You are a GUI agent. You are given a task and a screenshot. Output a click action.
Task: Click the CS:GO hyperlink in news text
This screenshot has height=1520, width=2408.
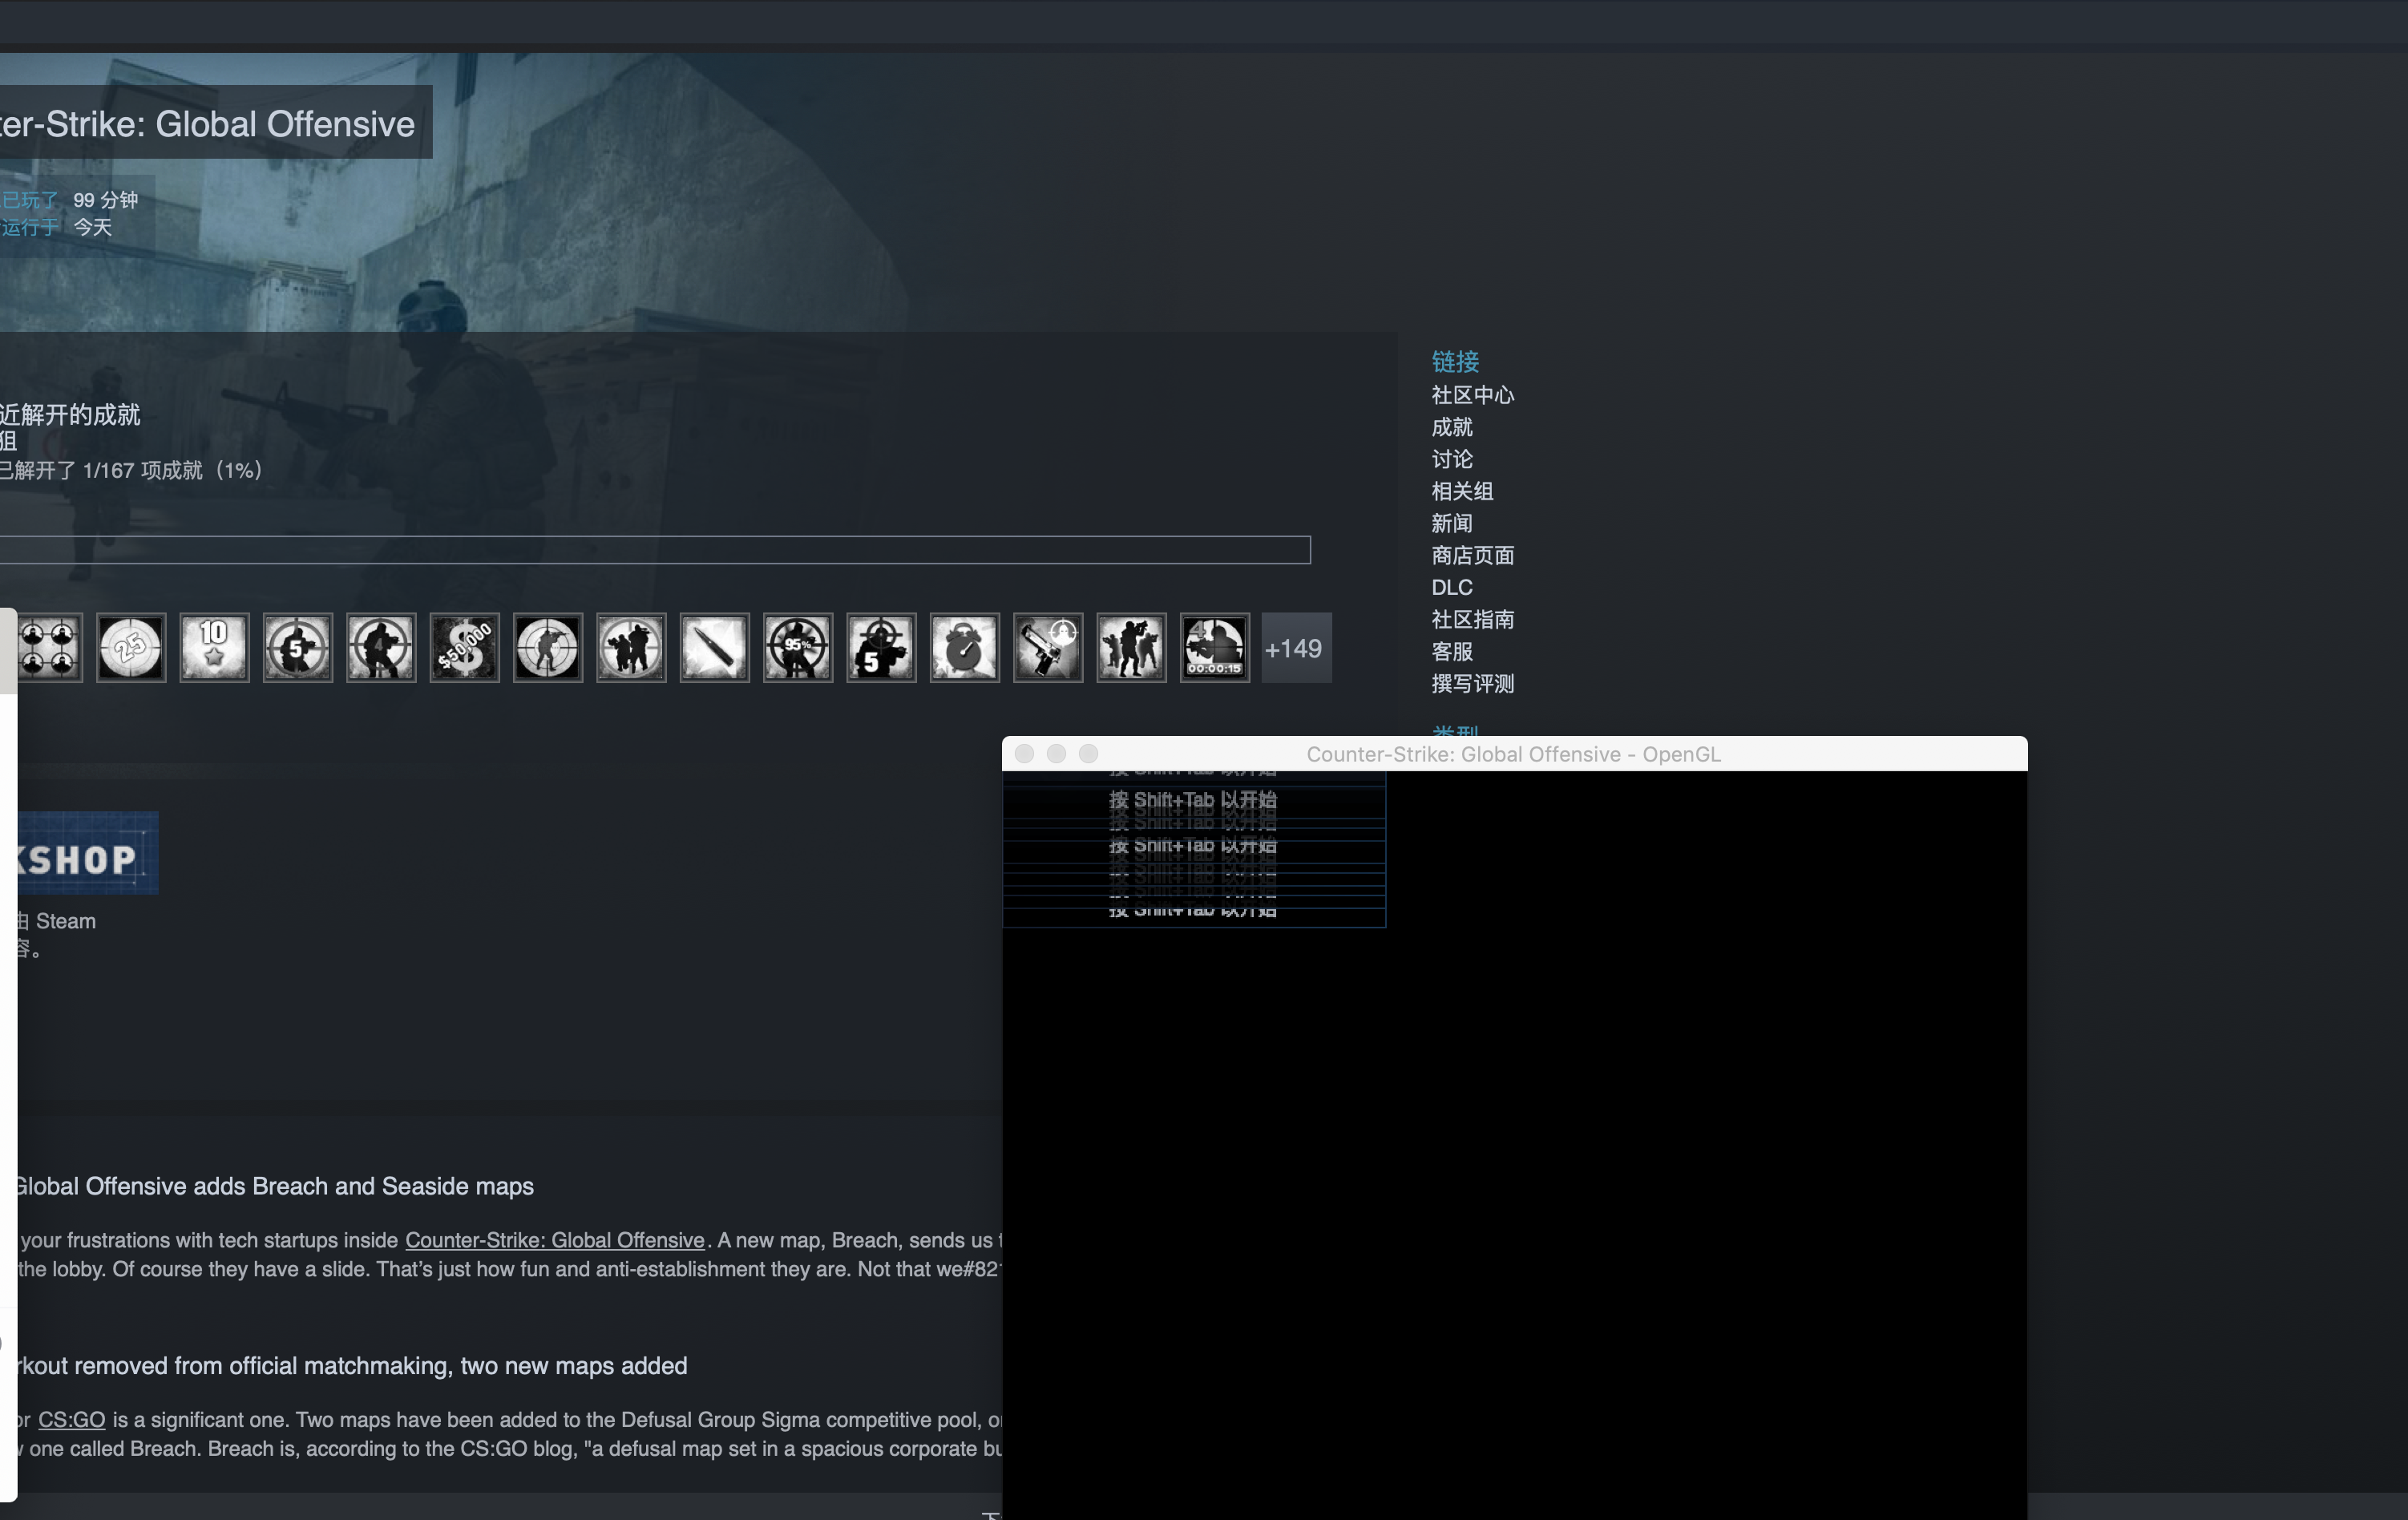[71, 1420]
